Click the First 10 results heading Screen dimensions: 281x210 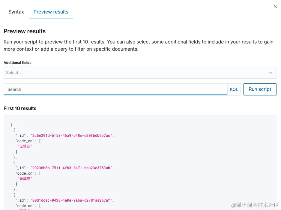pyautogui.click(x=20, y=108)
